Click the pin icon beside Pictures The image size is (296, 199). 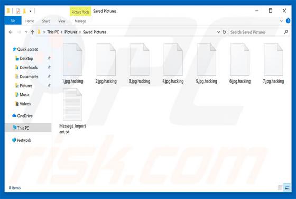tap(49, 85)
